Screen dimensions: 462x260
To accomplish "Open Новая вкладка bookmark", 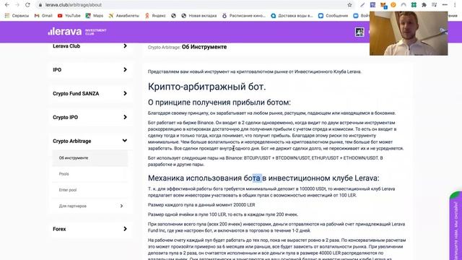I will (x=199, y=16).
